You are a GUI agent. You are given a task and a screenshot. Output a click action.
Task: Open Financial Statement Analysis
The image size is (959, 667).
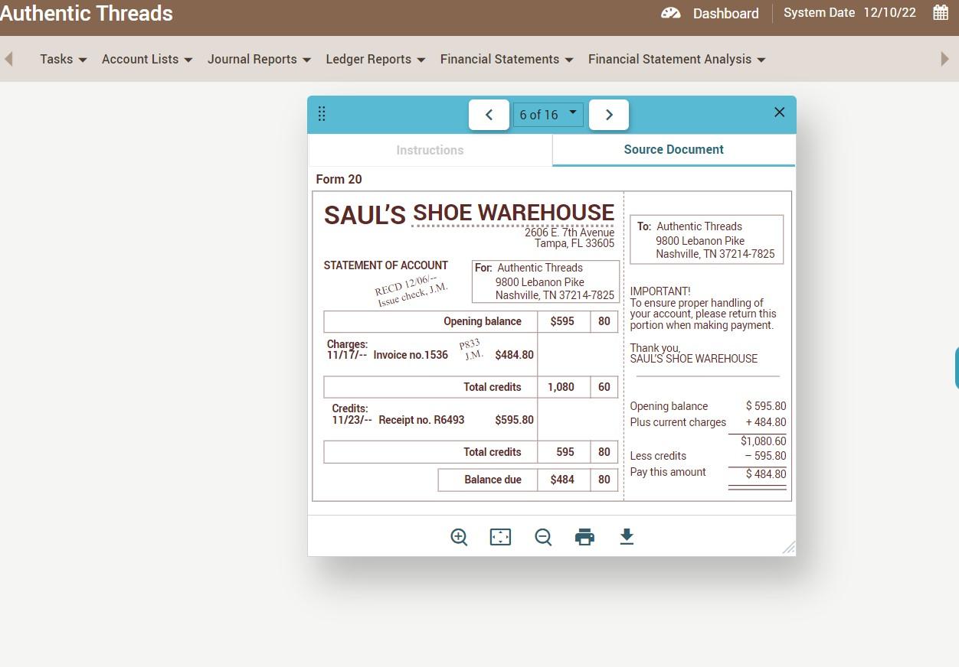676,59
